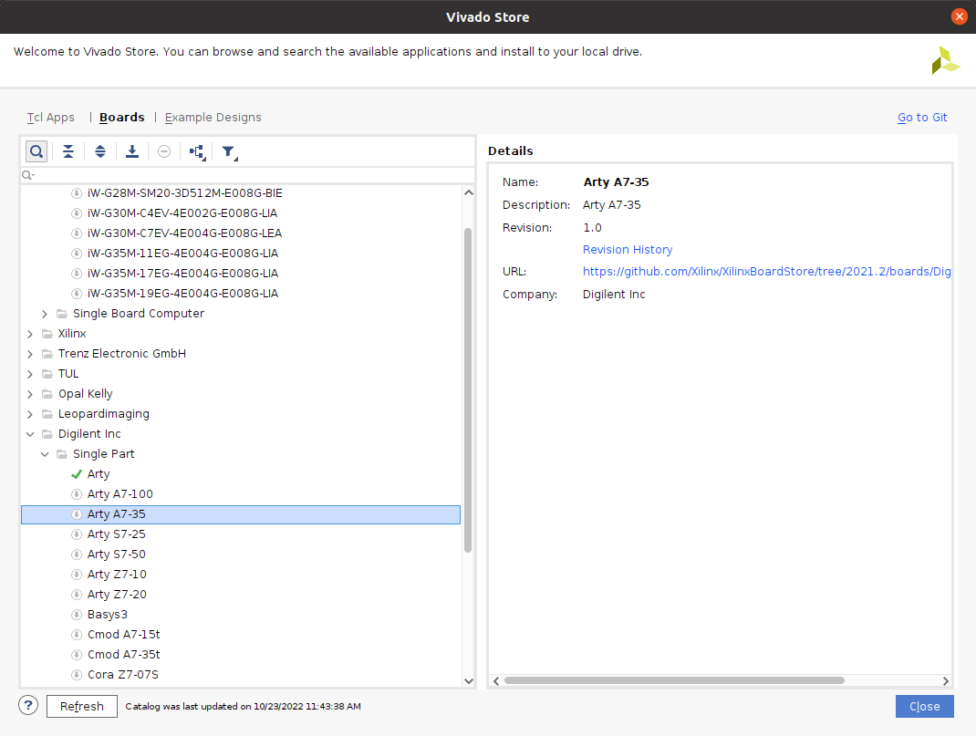
Task: Collapse the Digilent Inc folder
Action: coord(30,434)
